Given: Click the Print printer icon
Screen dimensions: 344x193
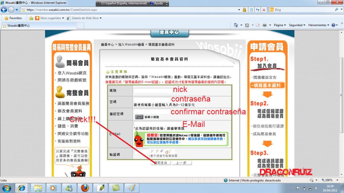Looking at the screenshot, I should pos(265,25).
